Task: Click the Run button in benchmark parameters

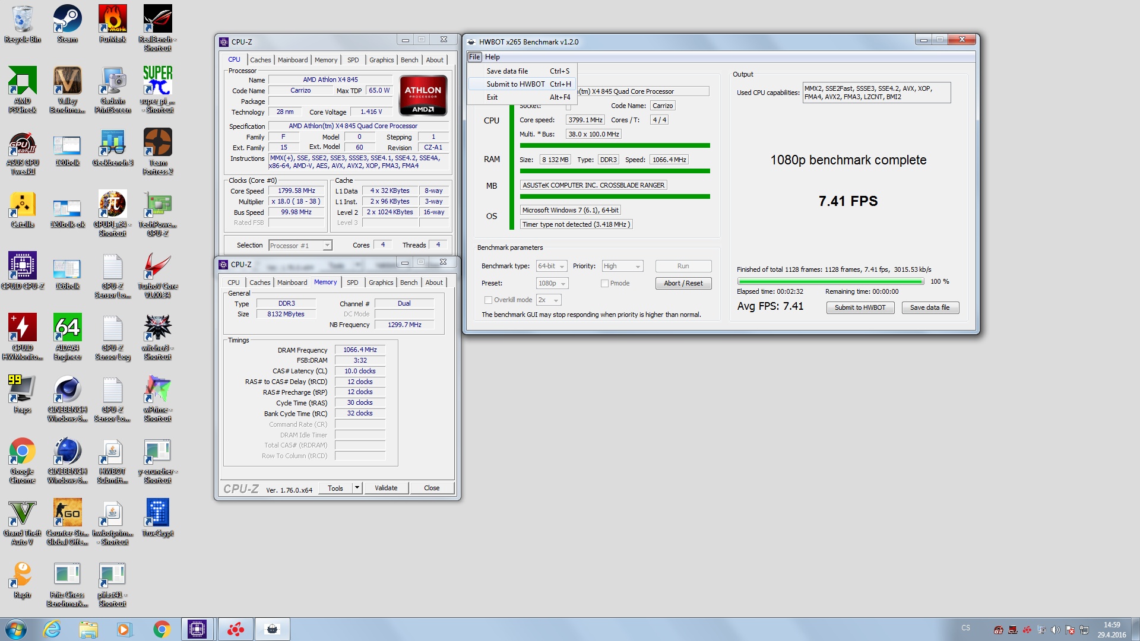Action: pyautogui.click(x=683, y=266)
